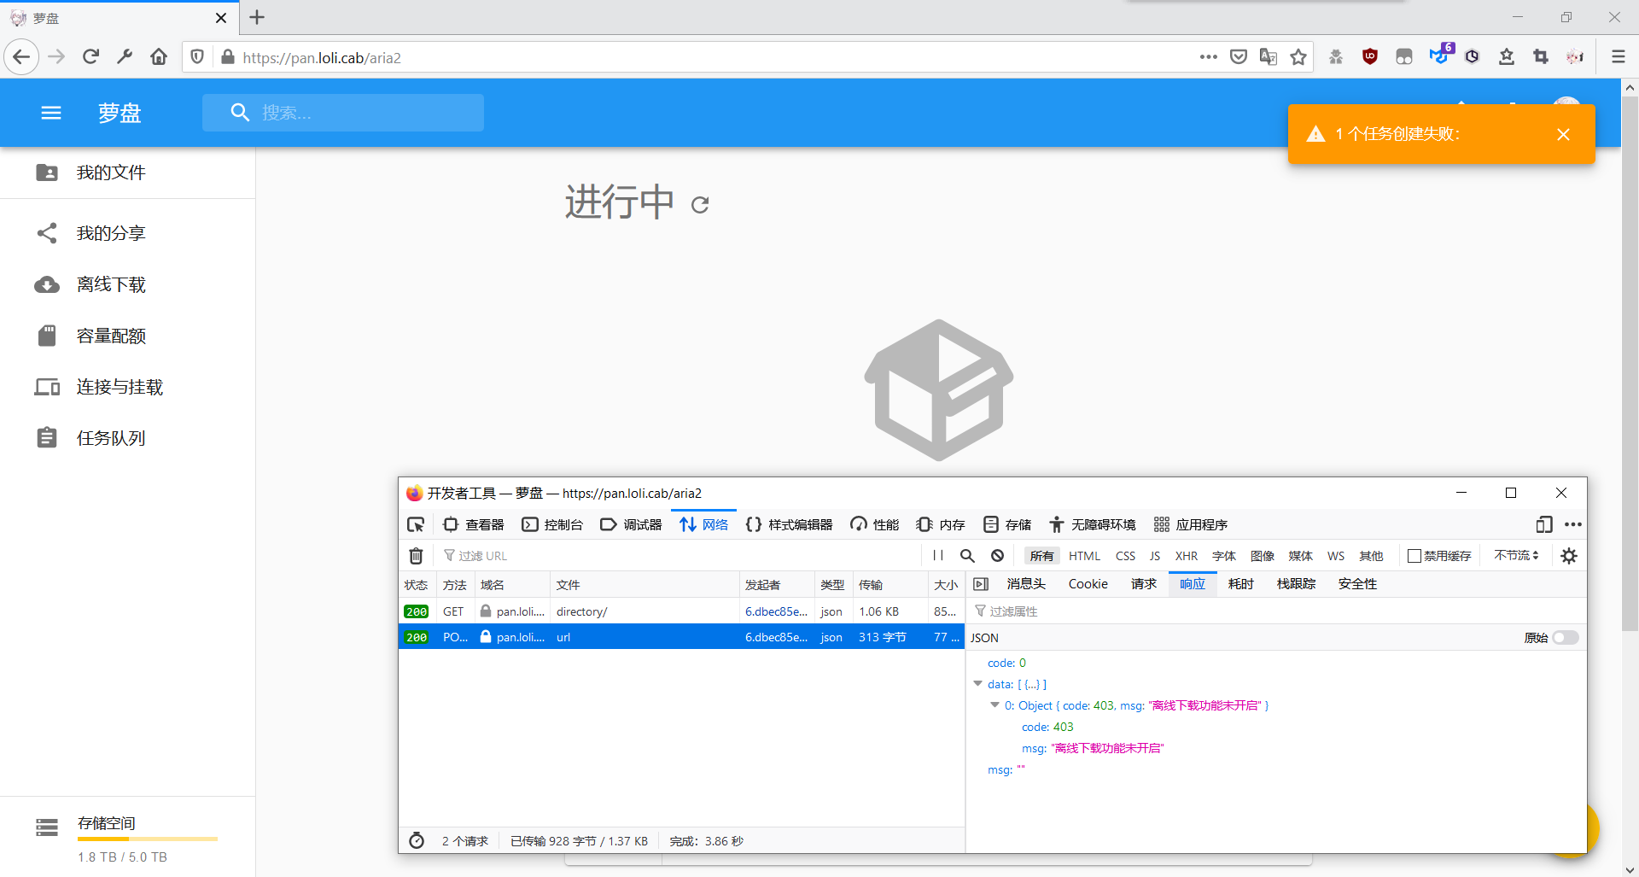The width and height of the screenshot is (1639, 877).
Task: Switch to 查看器 tab in devtools
Action: click(x=474, y=524)
